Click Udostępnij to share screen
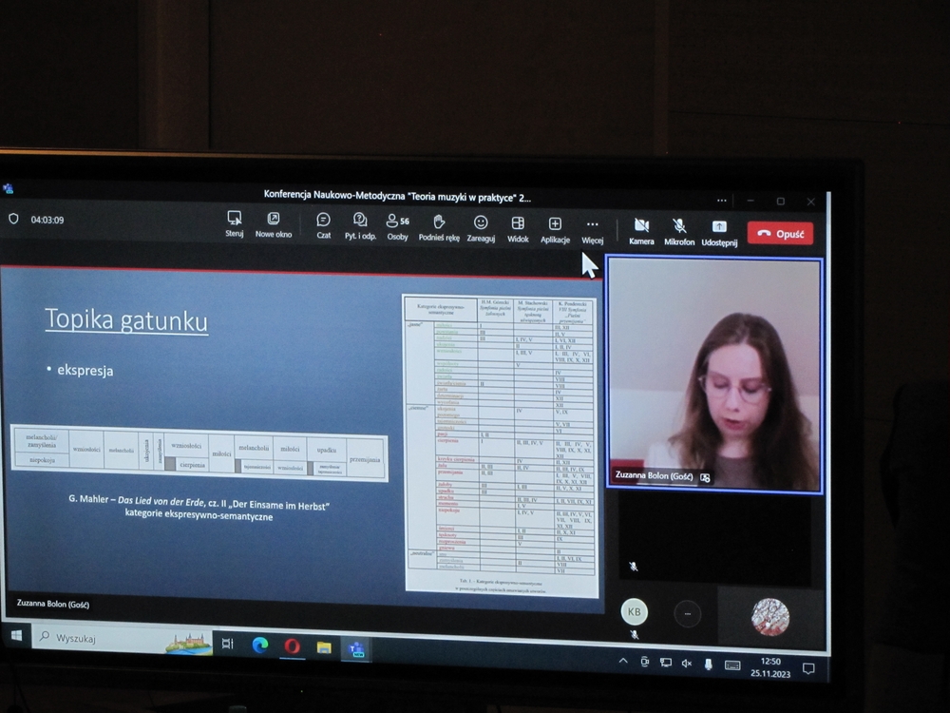 719,232
